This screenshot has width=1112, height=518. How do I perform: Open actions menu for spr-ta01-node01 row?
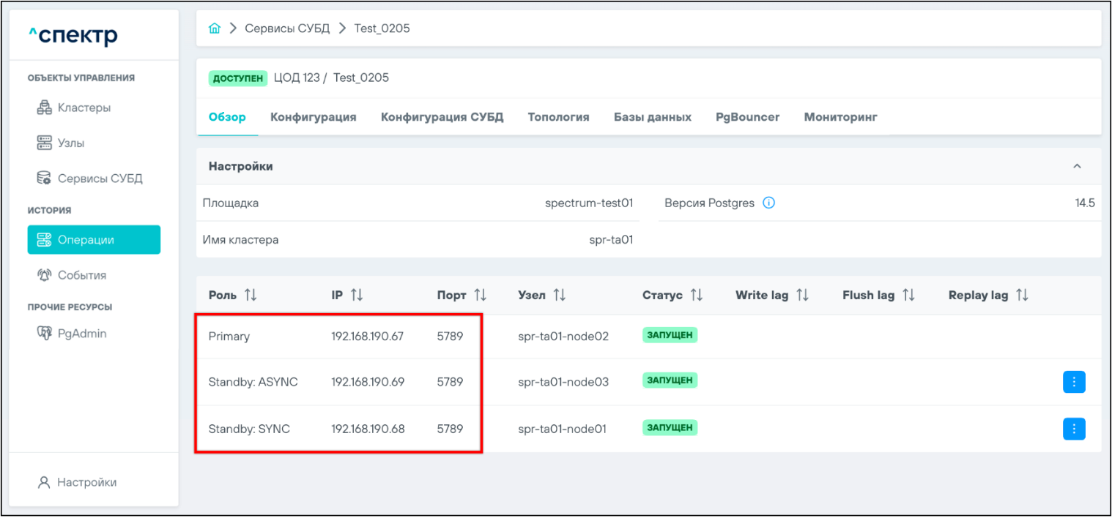pos(1073,429)
